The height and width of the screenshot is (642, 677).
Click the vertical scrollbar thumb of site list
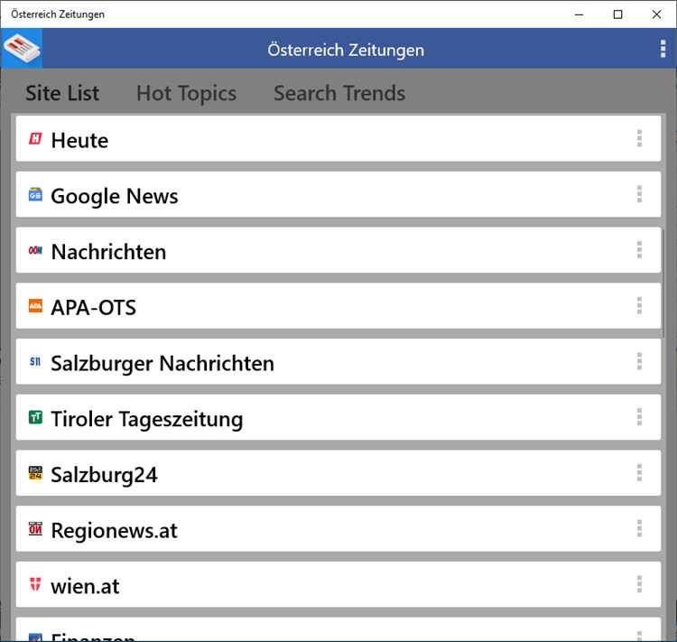(x=663, y=284)
